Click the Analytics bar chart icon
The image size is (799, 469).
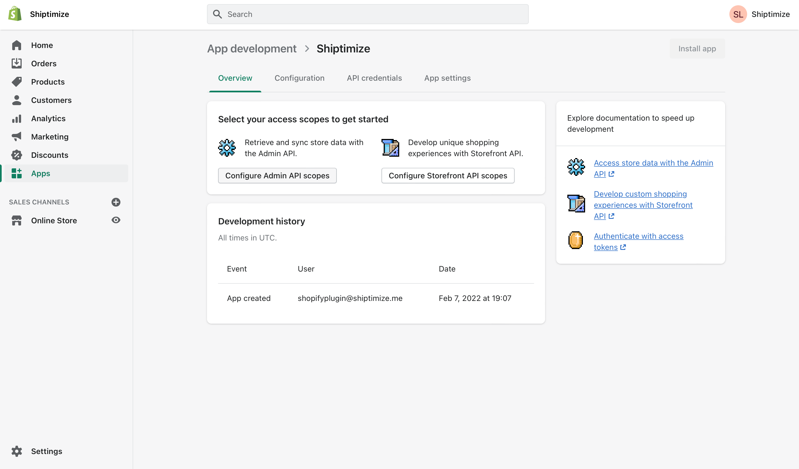(x=16, y=118)
